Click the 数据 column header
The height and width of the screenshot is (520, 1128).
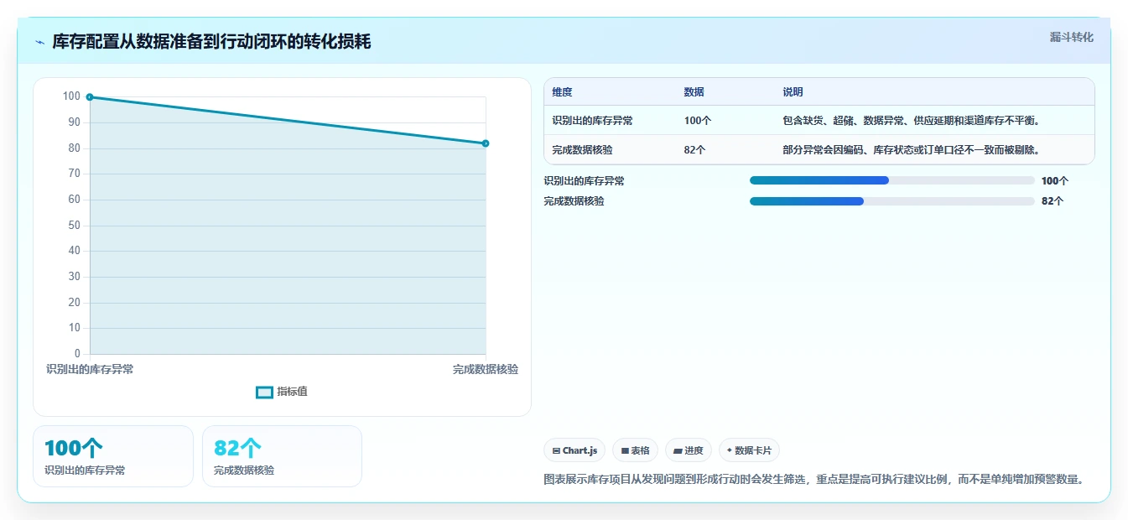point(694,92)
